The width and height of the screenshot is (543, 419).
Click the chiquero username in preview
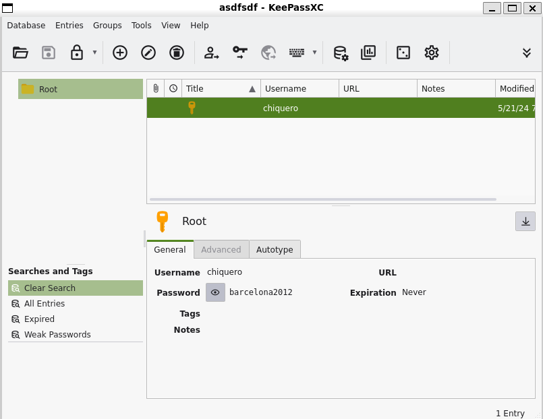point(225,272)
